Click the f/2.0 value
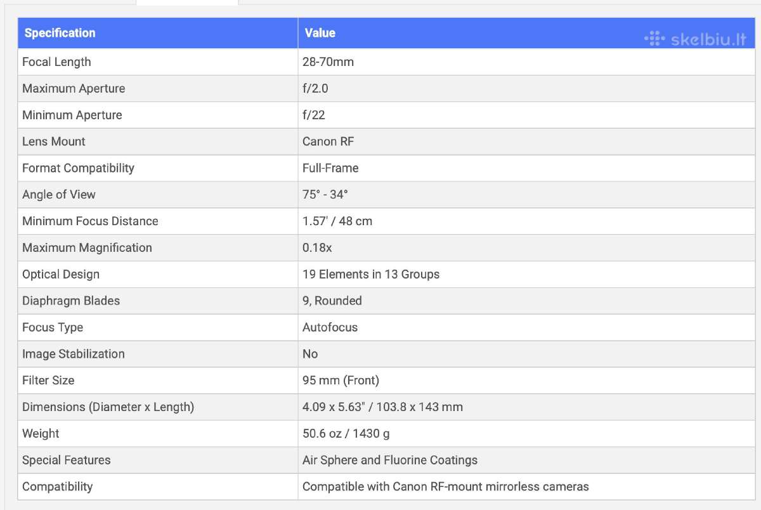The image size is (761, 510). (x=315, y=89)
